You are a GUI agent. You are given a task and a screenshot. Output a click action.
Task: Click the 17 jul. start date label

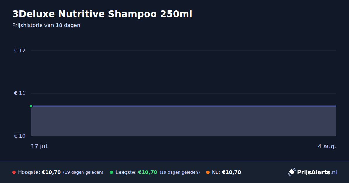pos(40,146)
